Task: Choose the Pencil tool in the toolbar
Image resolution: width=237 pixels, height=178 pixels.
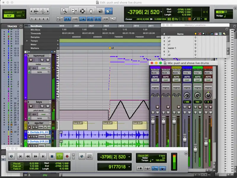Action: (109, 11)
